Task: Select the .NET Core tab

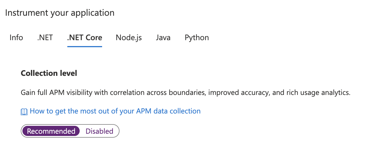Action: click(x=84, y=38)
